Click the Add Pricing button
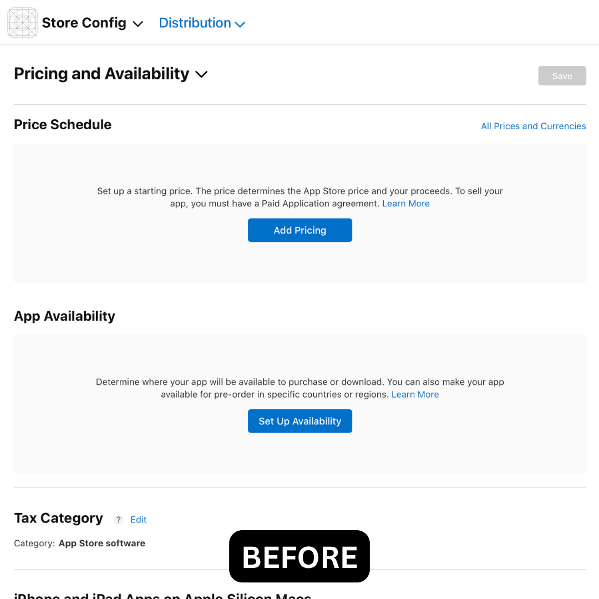Image resolution: width=599 pixels, height=599 pixels. pos(299,230)
